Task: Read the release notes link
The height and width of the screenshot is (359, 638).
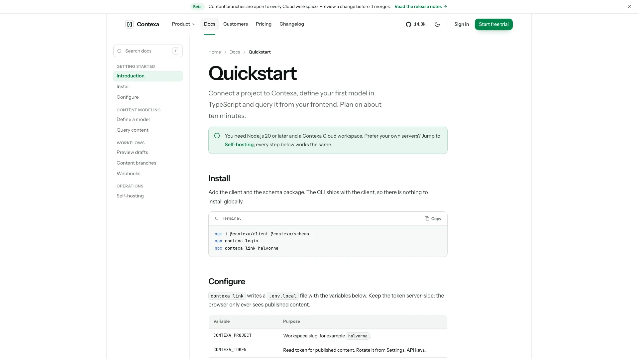Action: coord(421,7)
